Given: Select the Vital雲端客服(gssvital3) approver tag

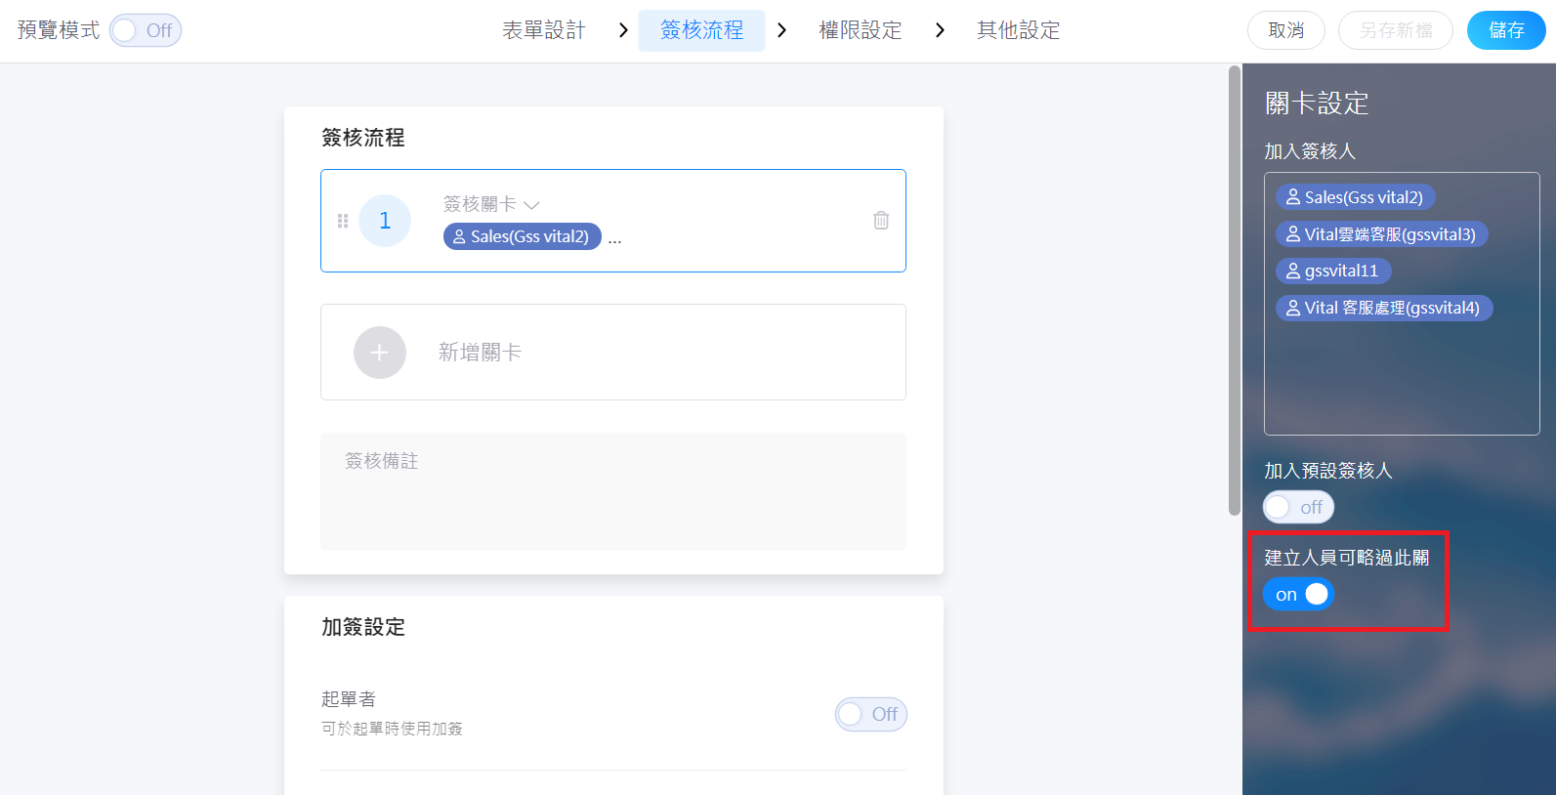Looking at the screenshot, I should coord(1381,234).
